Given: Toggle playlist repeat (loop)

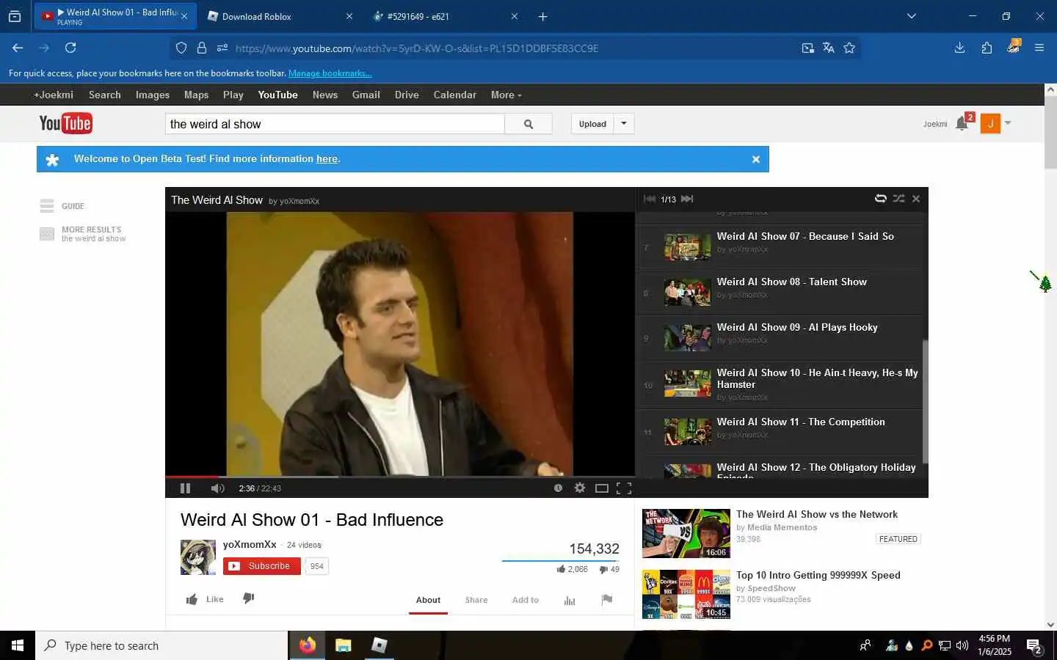Looking at the screenshot, I should [880, 199].
